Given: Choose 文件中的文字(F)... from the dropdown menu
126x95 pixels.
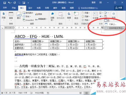Looking at the screenshot, I should 115,28.
